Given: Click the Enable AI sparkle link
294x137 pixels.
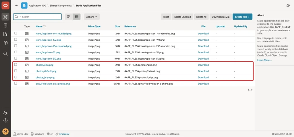Looking at the screenshot, I should pyautogui.click(x=63, y=134).
